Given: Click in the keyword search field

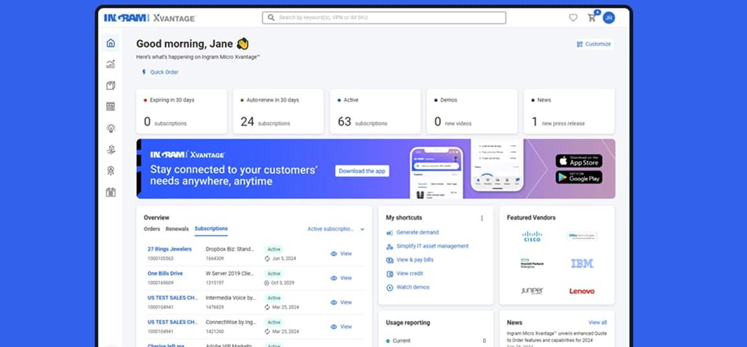Looking at the screenshot, I should [384, 18].
